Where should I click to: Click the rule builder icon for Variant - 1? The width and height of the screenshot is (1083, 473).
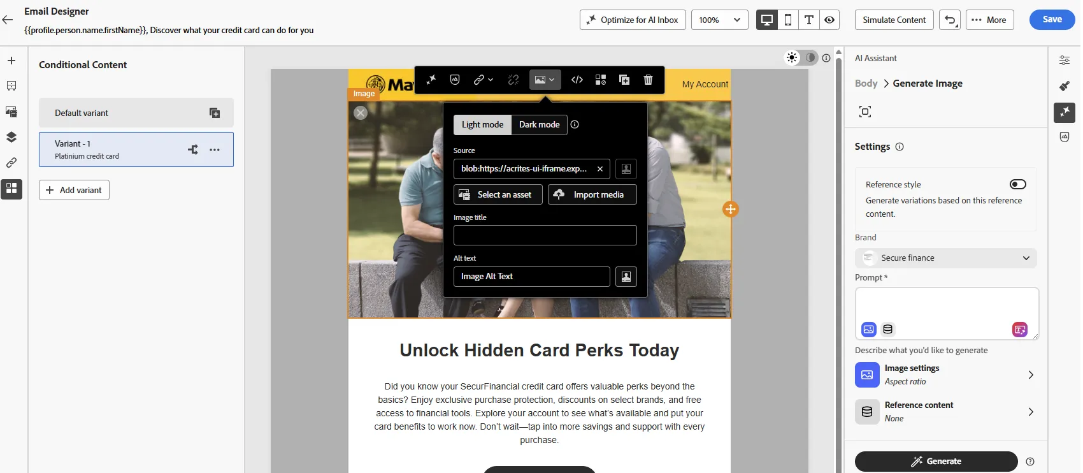193,150
